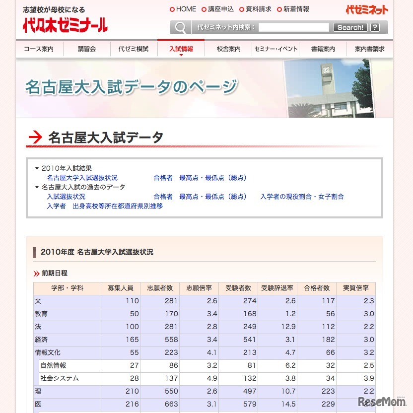Open the 資料請求 link
Image resolution: width=413 pixels, height=413 pixels.
(x=259, y=9)
